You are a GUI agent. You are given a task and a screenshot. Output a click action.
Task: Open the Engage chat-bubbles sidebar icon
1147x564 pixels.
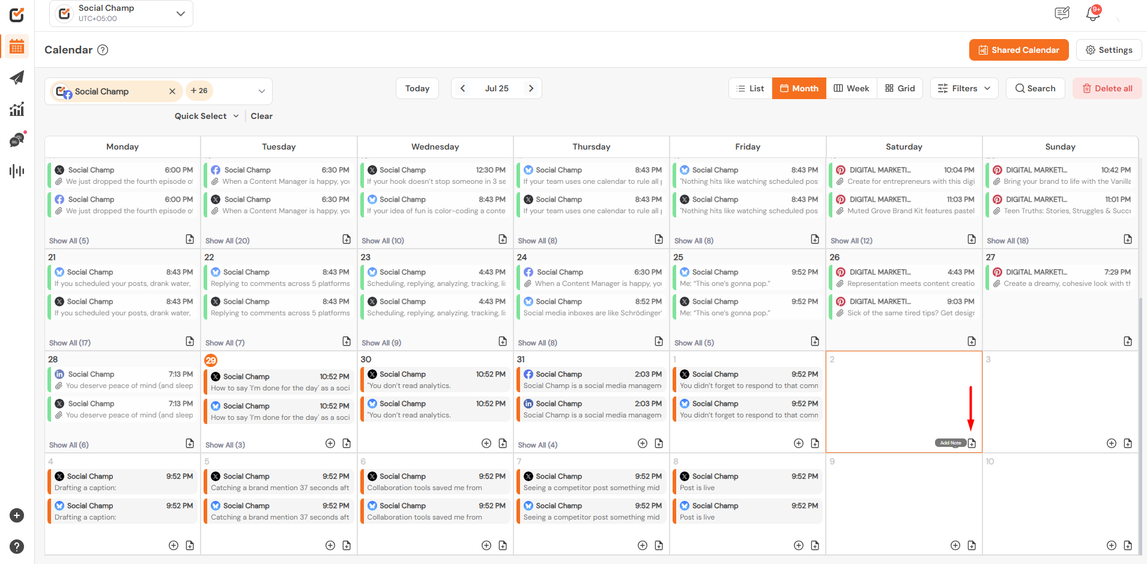pyautogui.click(x=17, y=140)
